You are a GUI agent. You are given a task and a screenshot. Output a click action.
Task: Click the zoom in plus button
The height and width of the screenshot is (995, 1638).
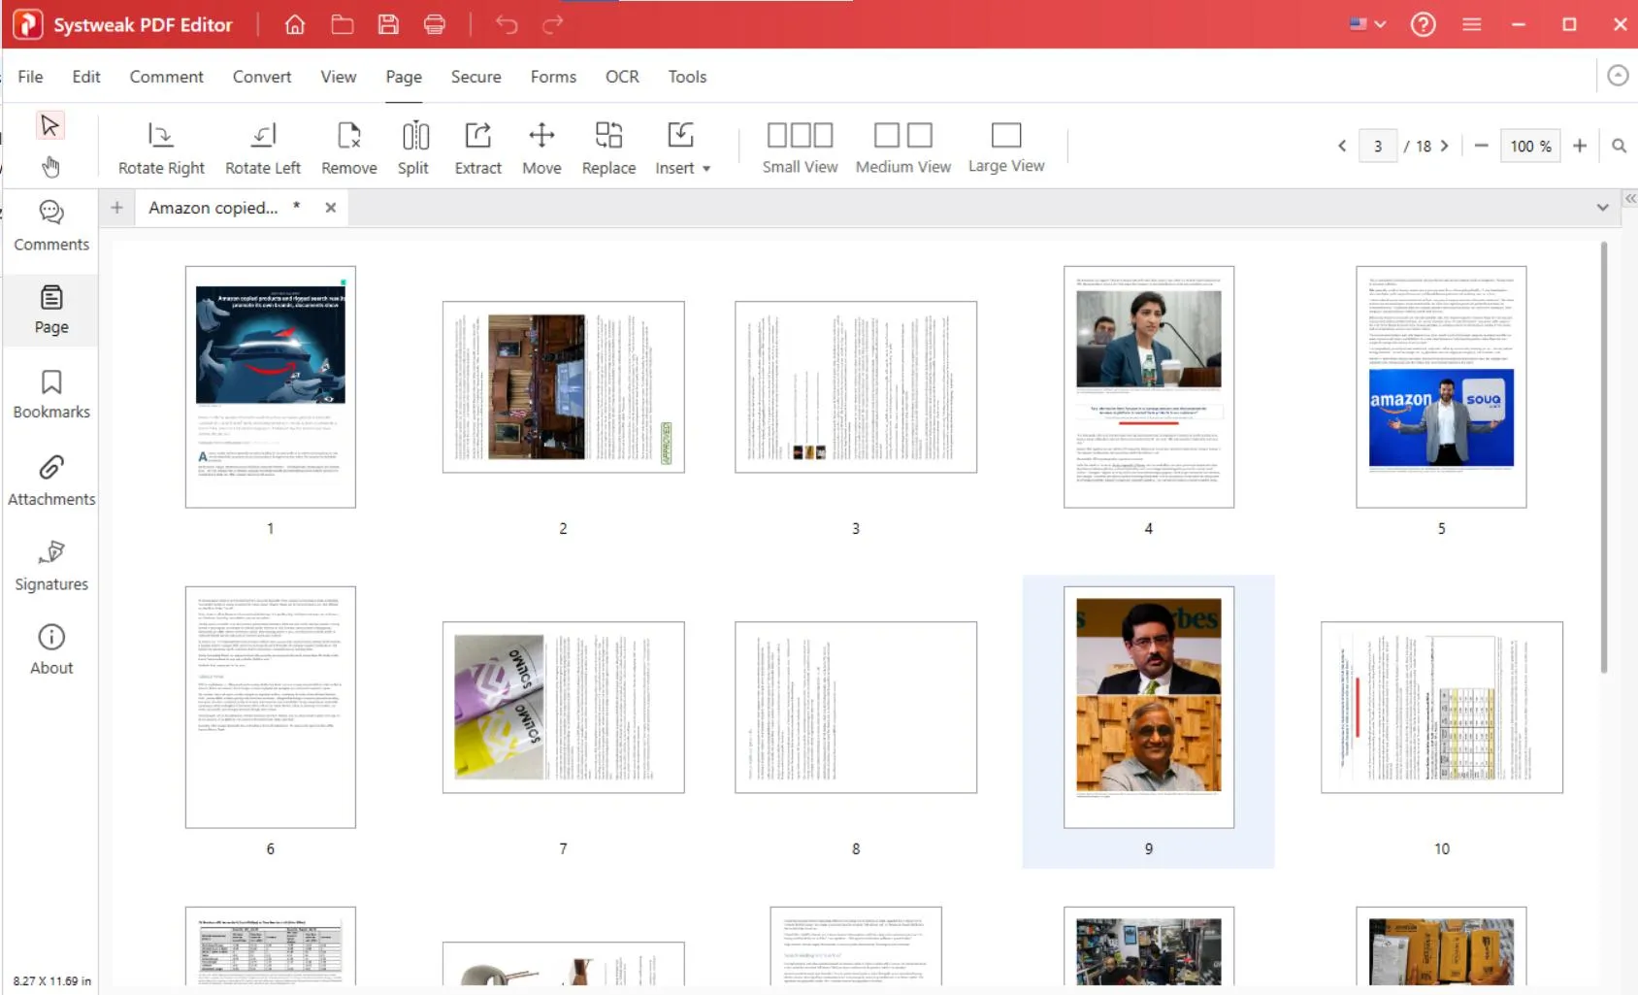coord(1580,146)
